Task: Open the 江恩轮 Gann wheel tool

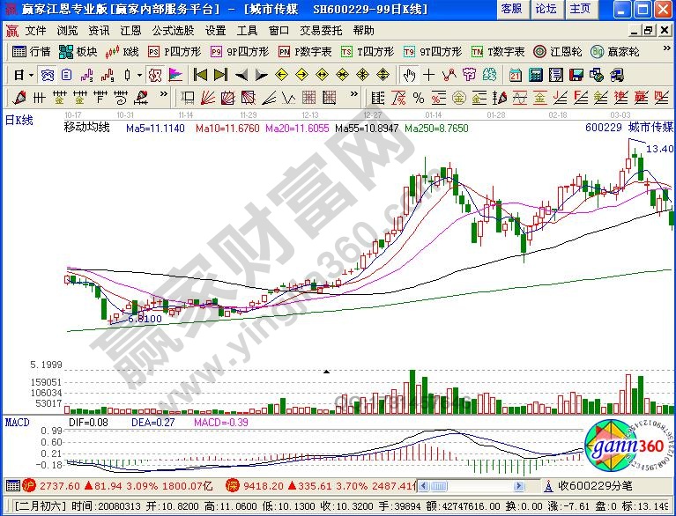Action: (556, 51)
